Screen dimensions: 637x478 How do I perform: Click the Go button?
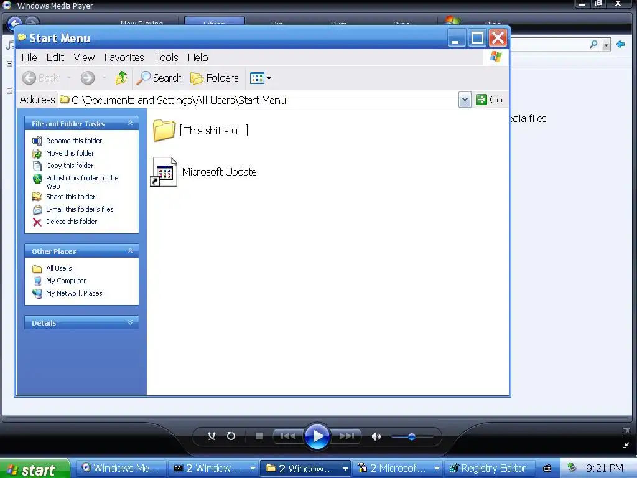(x=489, y=100)
